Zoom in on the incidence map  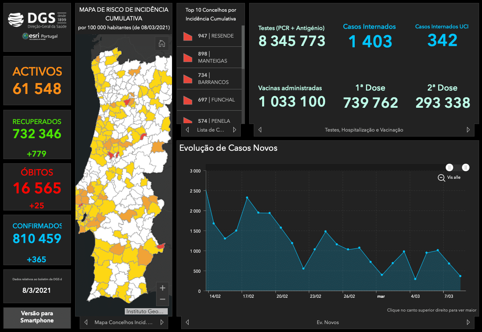pos(162,288)
